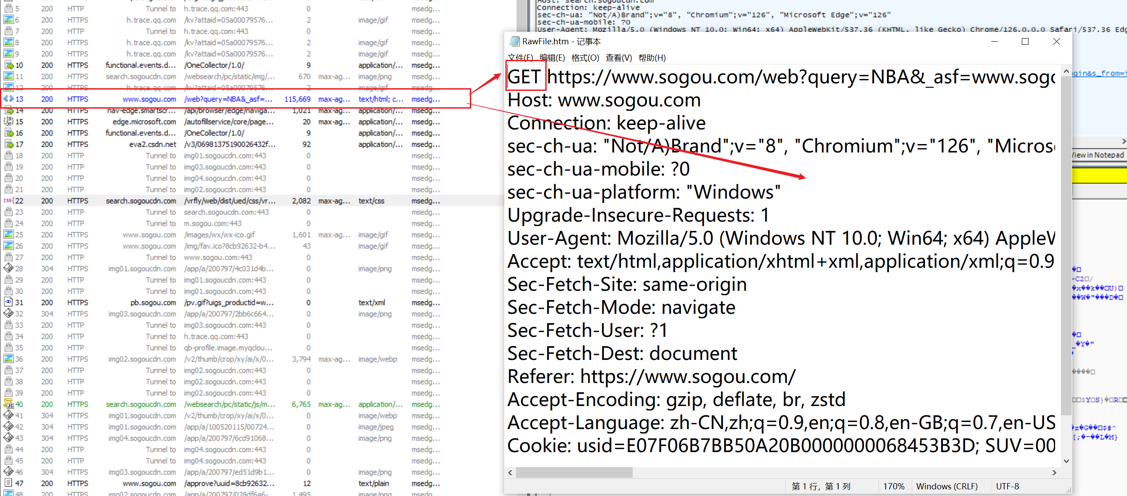Screen dimensions: 1127x496
Task: Click the Upgrade-Insecure-Requests: 1 line
Action: tap(638, 215)
